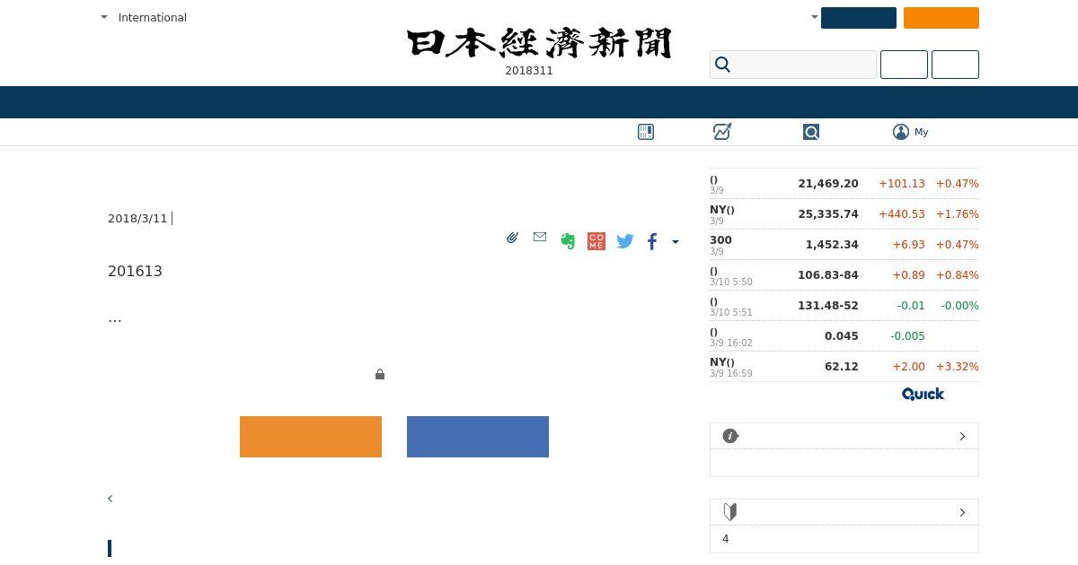Viewport: 1078px width, 565px height.
Task: Click the NY Dow value 25,335.74
Action: (828, 214)
